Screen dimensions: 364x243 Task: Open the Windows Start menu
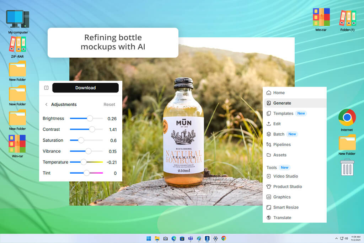point(149,238)
